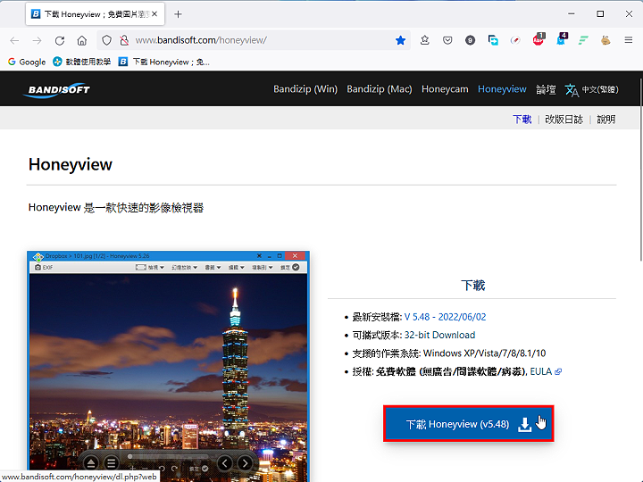Click the download arrow icon in blue button
The height and width of the screenshot is (482, 643).
click(524, 424)
